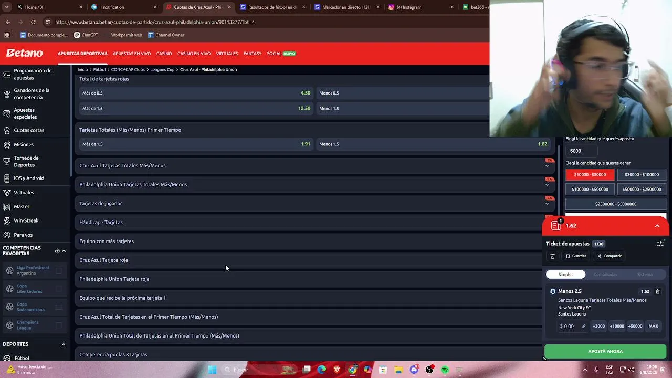The image size is (672, 378).
Task: Switch to the Sistema bet tab
Action: click(645, 274)
